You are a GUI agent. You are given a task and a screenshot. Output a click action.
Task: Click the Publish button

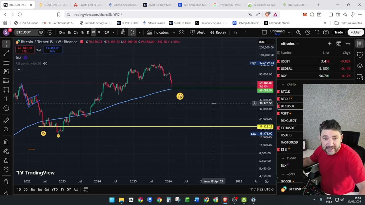(x=356, y=32)
